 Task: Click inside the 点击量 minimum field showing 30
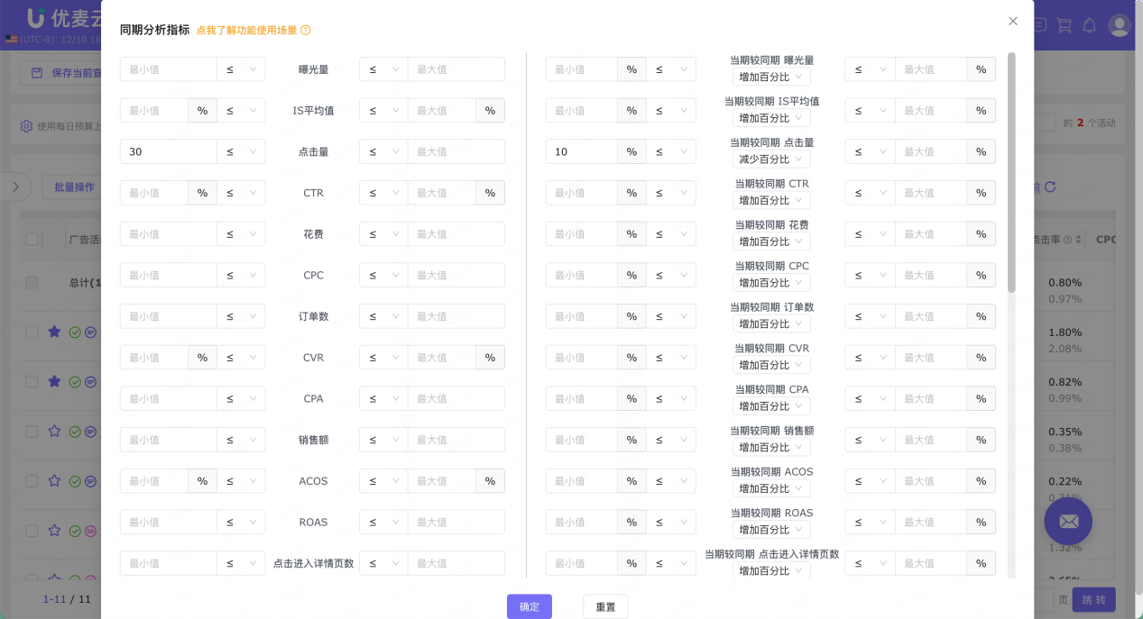click(x=168, y=150)
